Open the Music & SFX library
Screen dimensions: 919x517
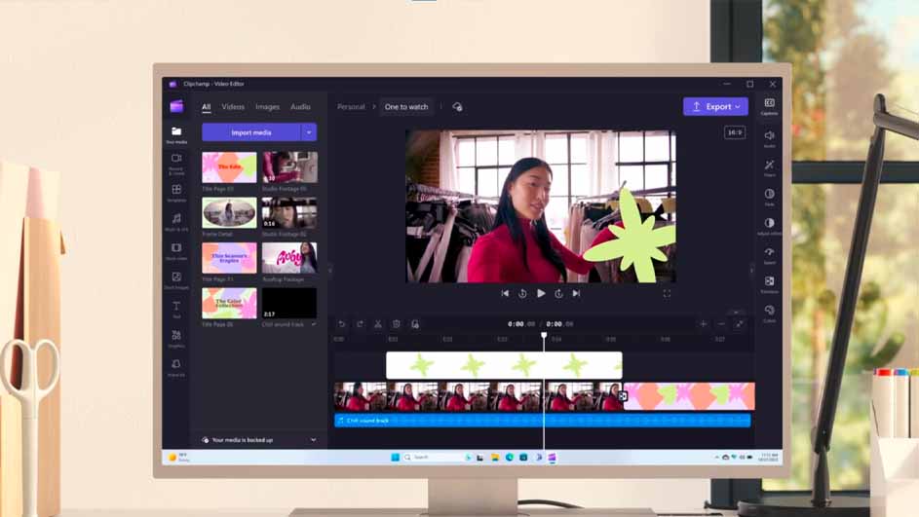[176, 222]
